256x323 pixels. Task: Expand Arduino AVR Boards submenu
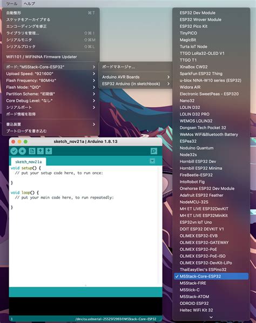pos(136,77)
